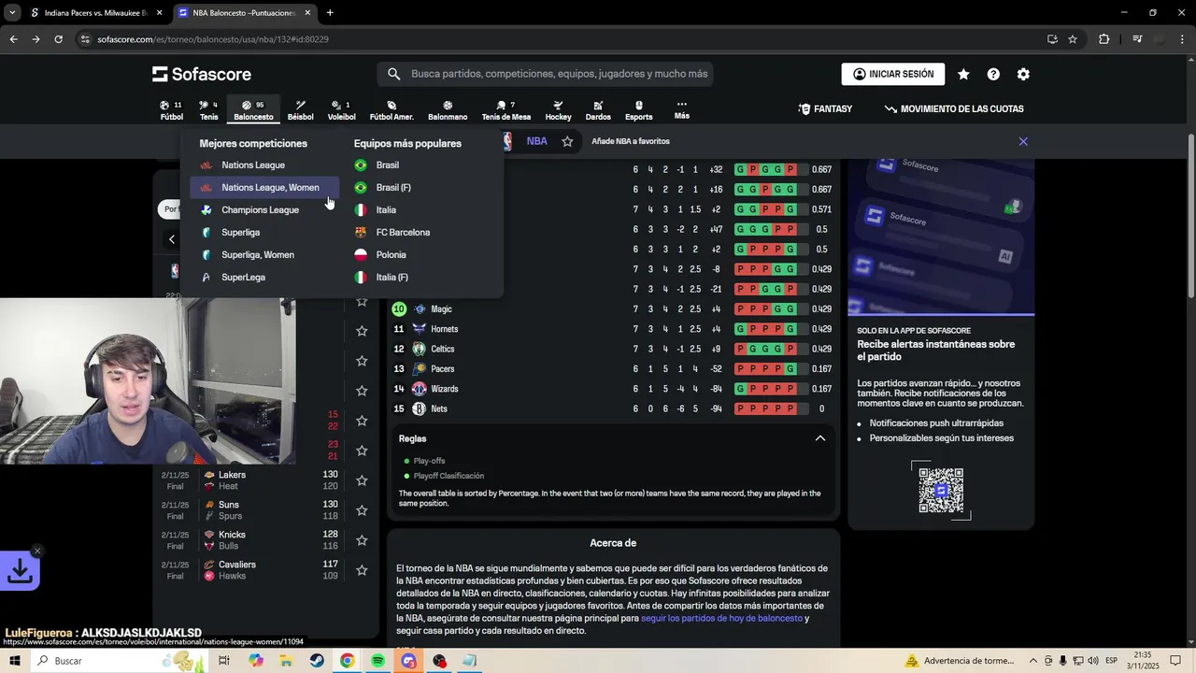The image size is (1196, 673).
Task: Open the Más sports menu
Action: click(682, 109)
